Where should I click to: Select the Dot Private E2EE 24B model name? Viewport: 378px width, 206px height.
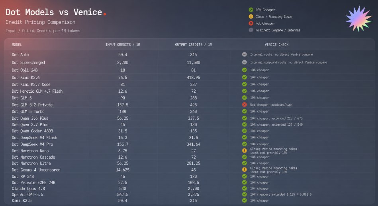(33, 183)
